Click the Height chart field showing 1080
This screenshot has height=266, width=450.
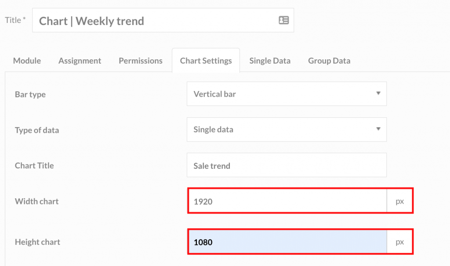click(287, 241)
